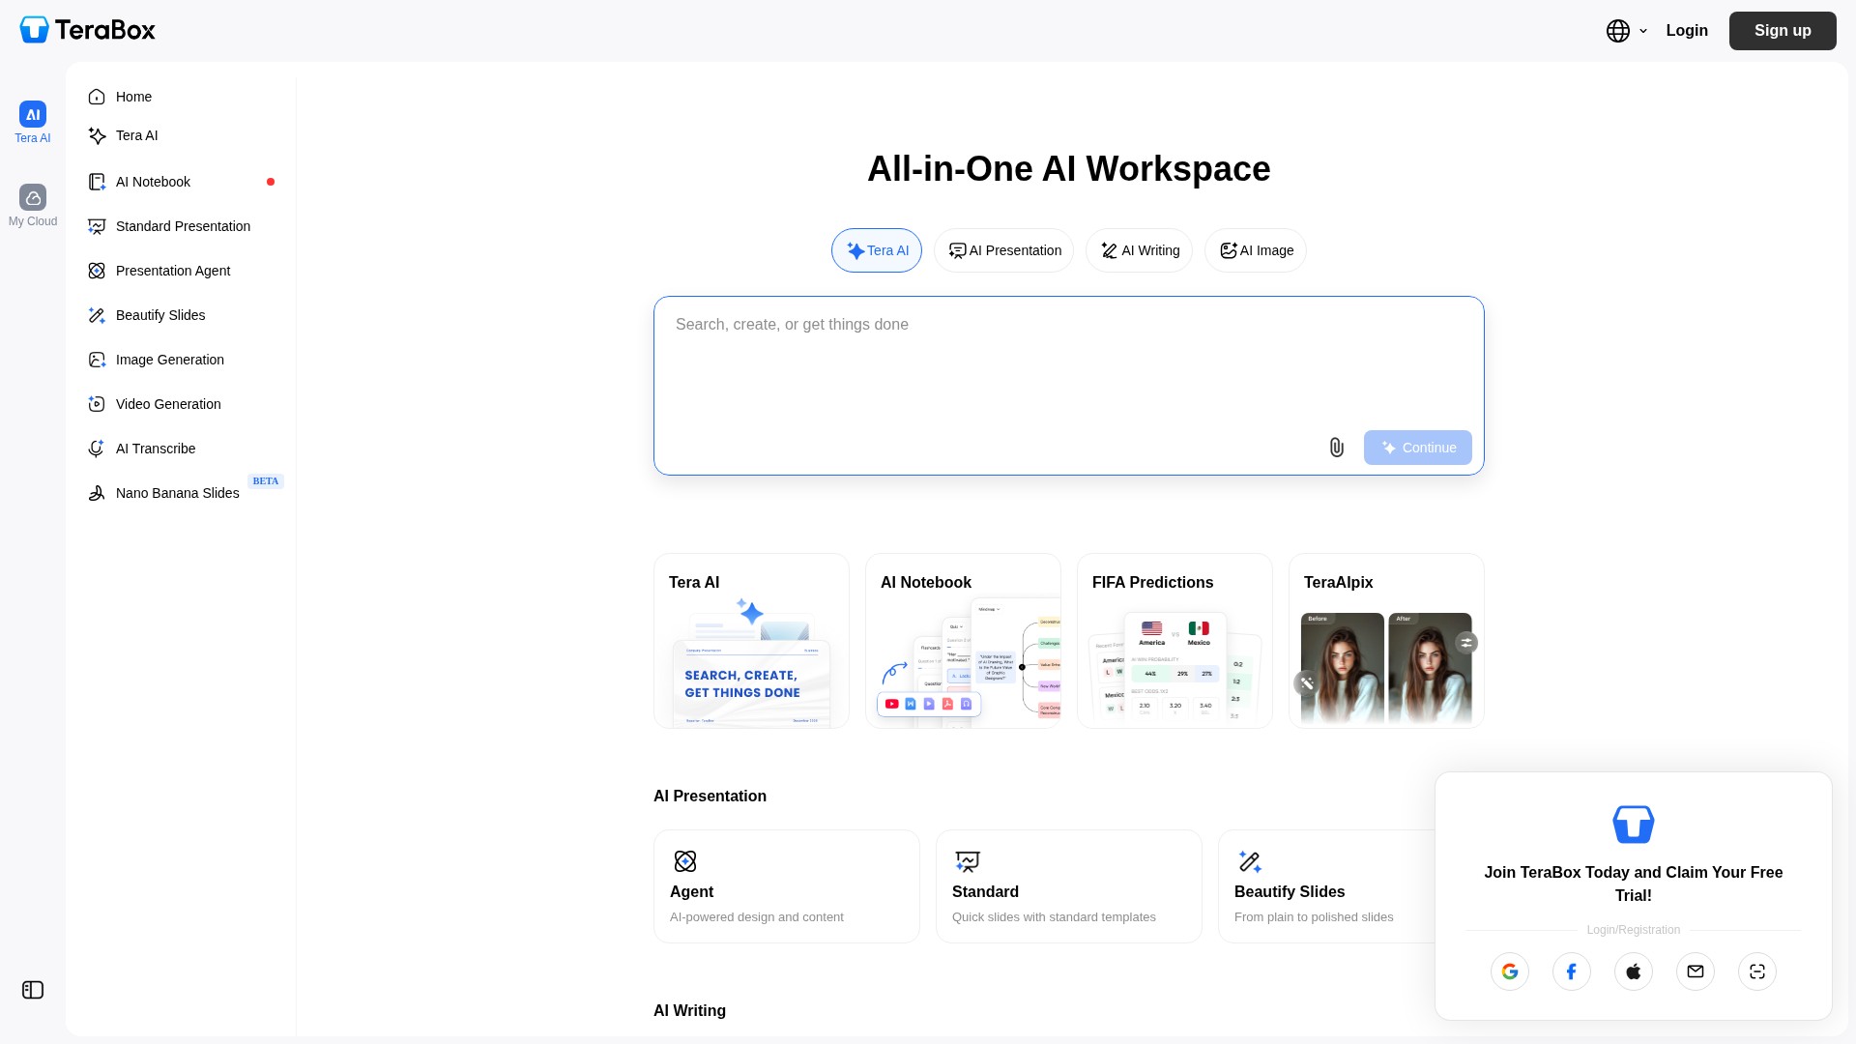Open the Standard presentation card
This screenshot has width=1856, height=1044.
tap(1069, 886)
